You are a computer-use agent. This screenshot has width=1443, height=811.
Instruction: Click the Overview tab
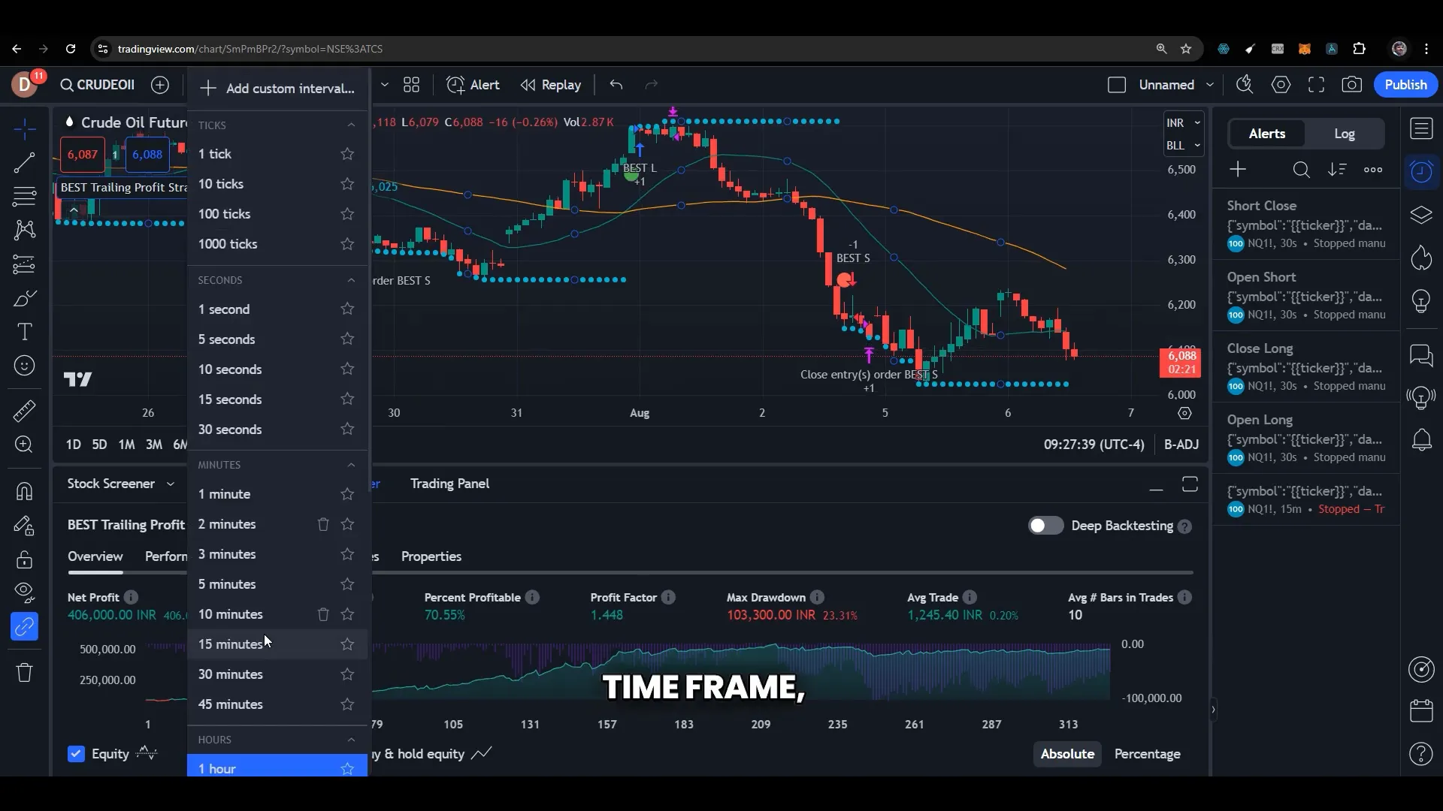(x=94, y=556)
